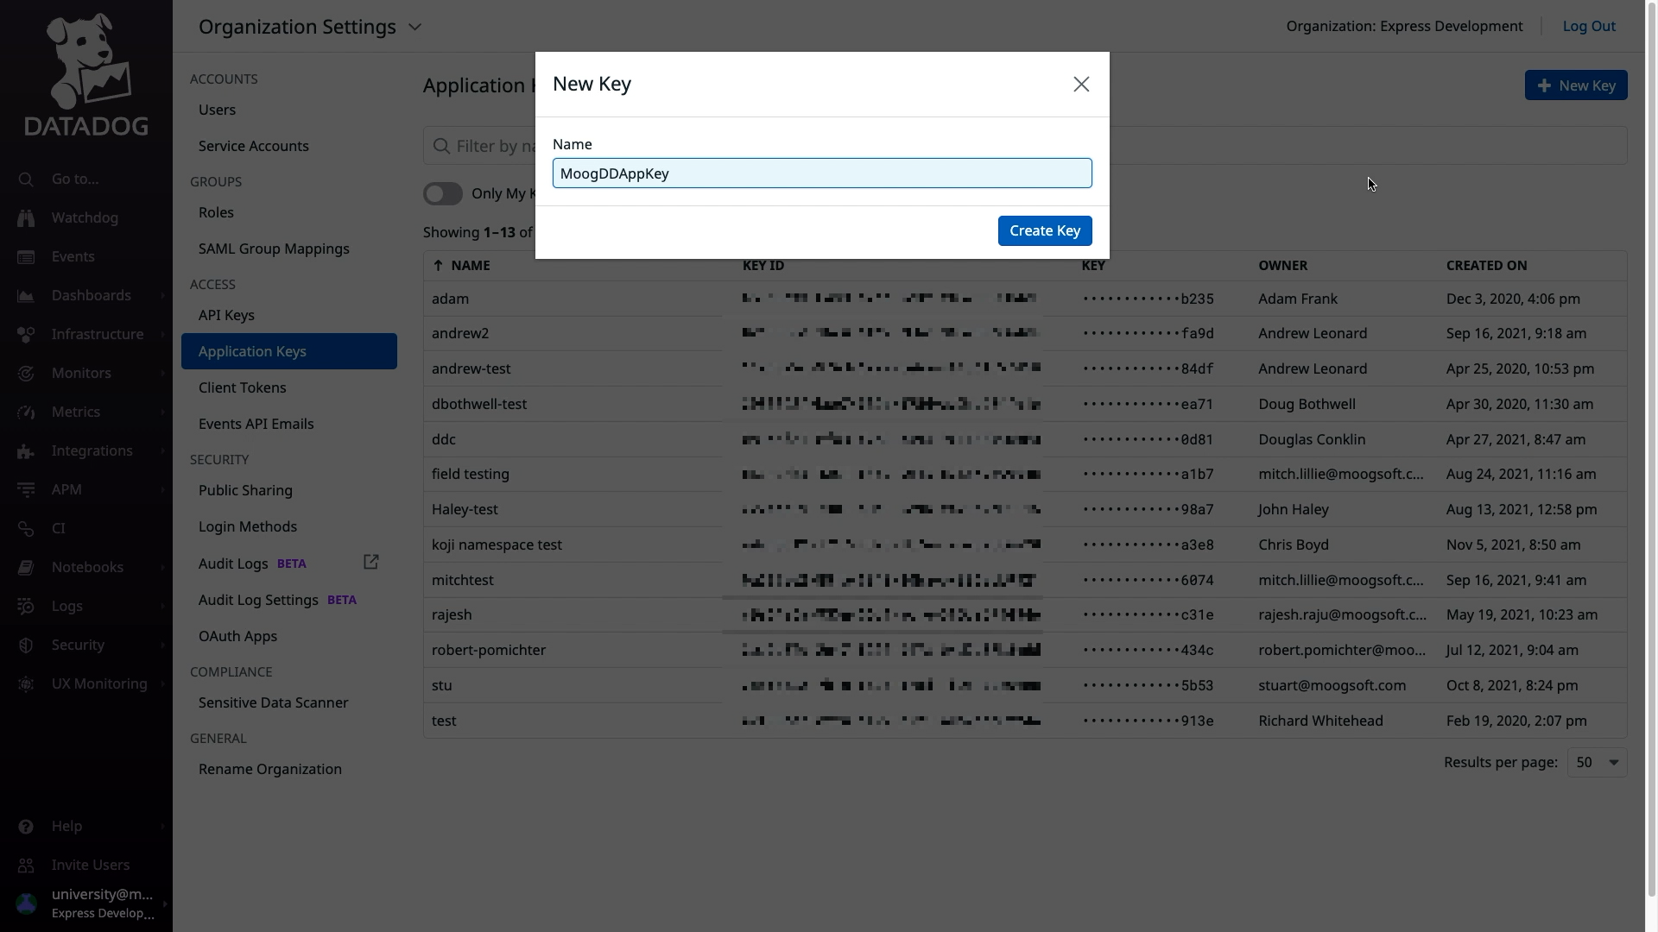
Task: Click the user avatar icon
Action: [27, 904]
